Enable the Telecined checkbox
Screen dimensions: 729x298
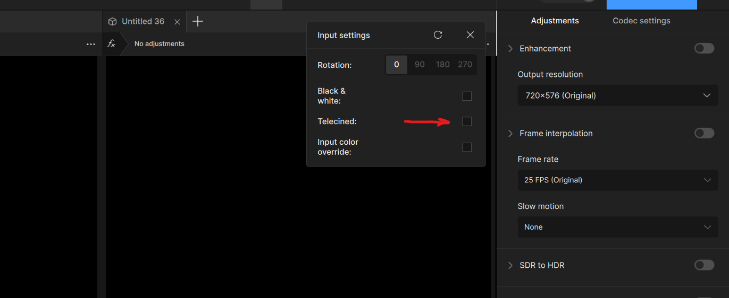coord(467,121)
